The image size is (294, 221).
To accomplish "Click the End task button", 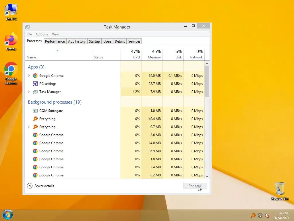I will [195, 186].
